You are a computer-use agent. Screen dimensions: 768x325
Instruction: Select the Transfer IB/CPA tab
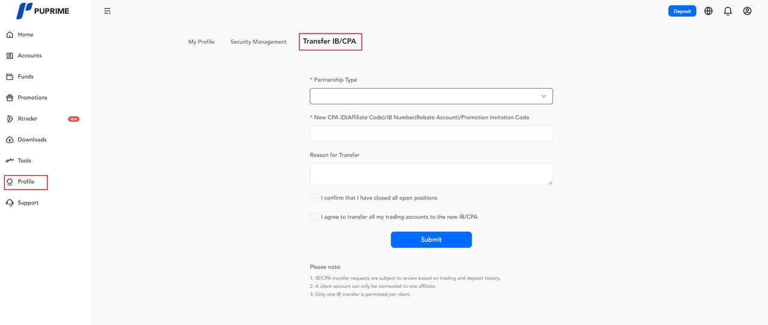point(330,41)
